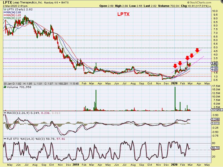Click the C: 1.87 reading in the data bar

[x=49, y=84]
